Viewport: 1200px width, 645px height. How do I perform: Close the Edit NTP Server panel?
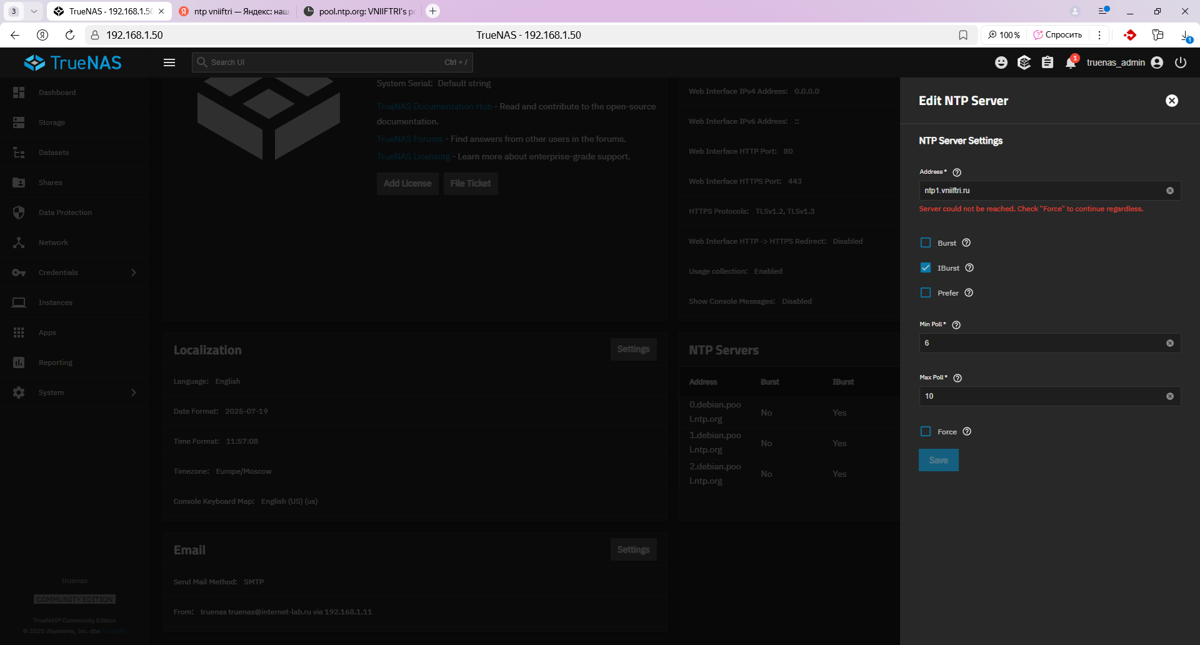(1172, 101)
